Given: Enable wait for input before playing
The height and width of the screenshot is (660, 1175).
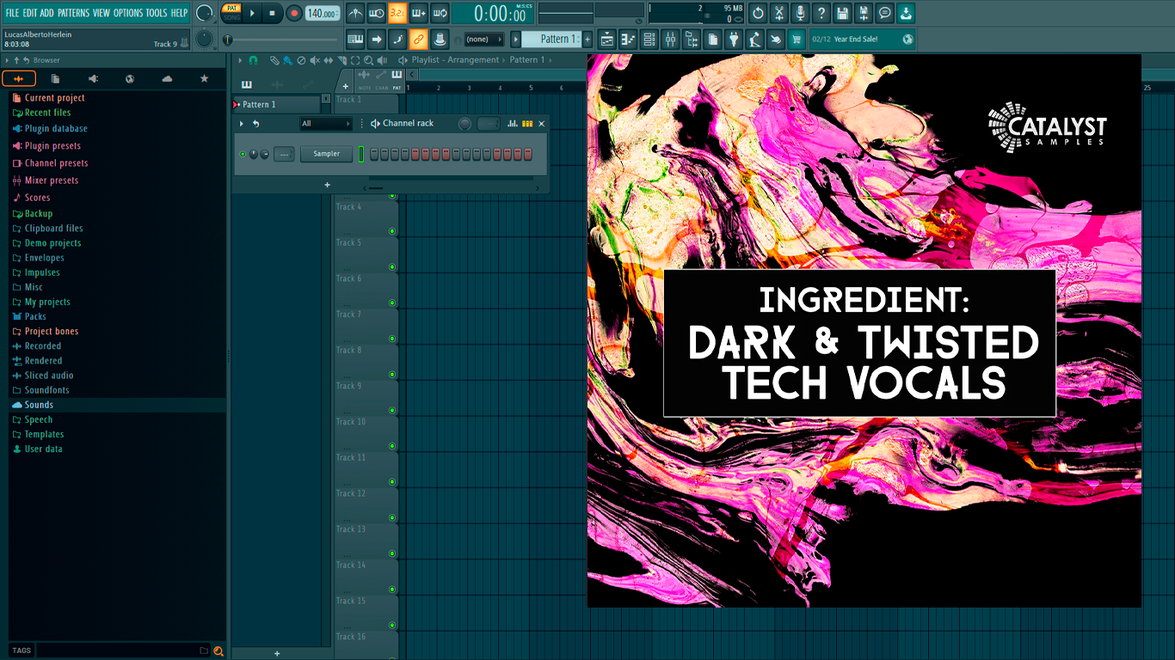Looking at the screenshot, I should (x=376, y=13).
